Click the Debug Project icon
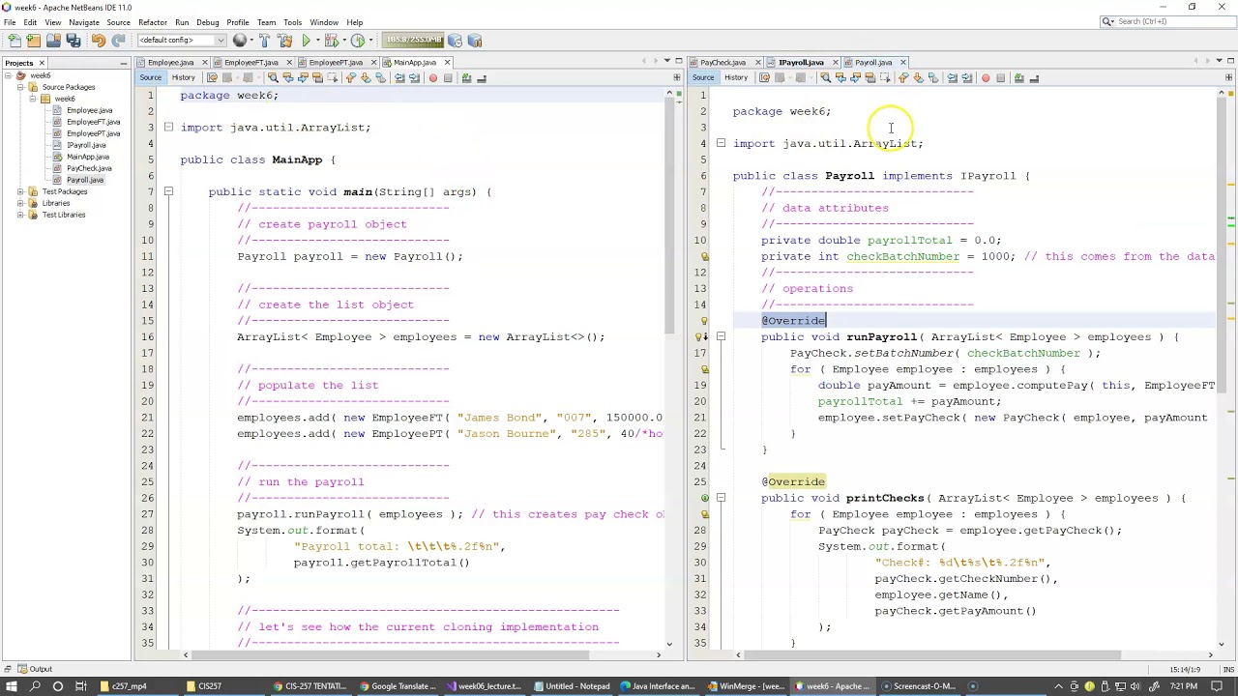 (x=331, y=41)
